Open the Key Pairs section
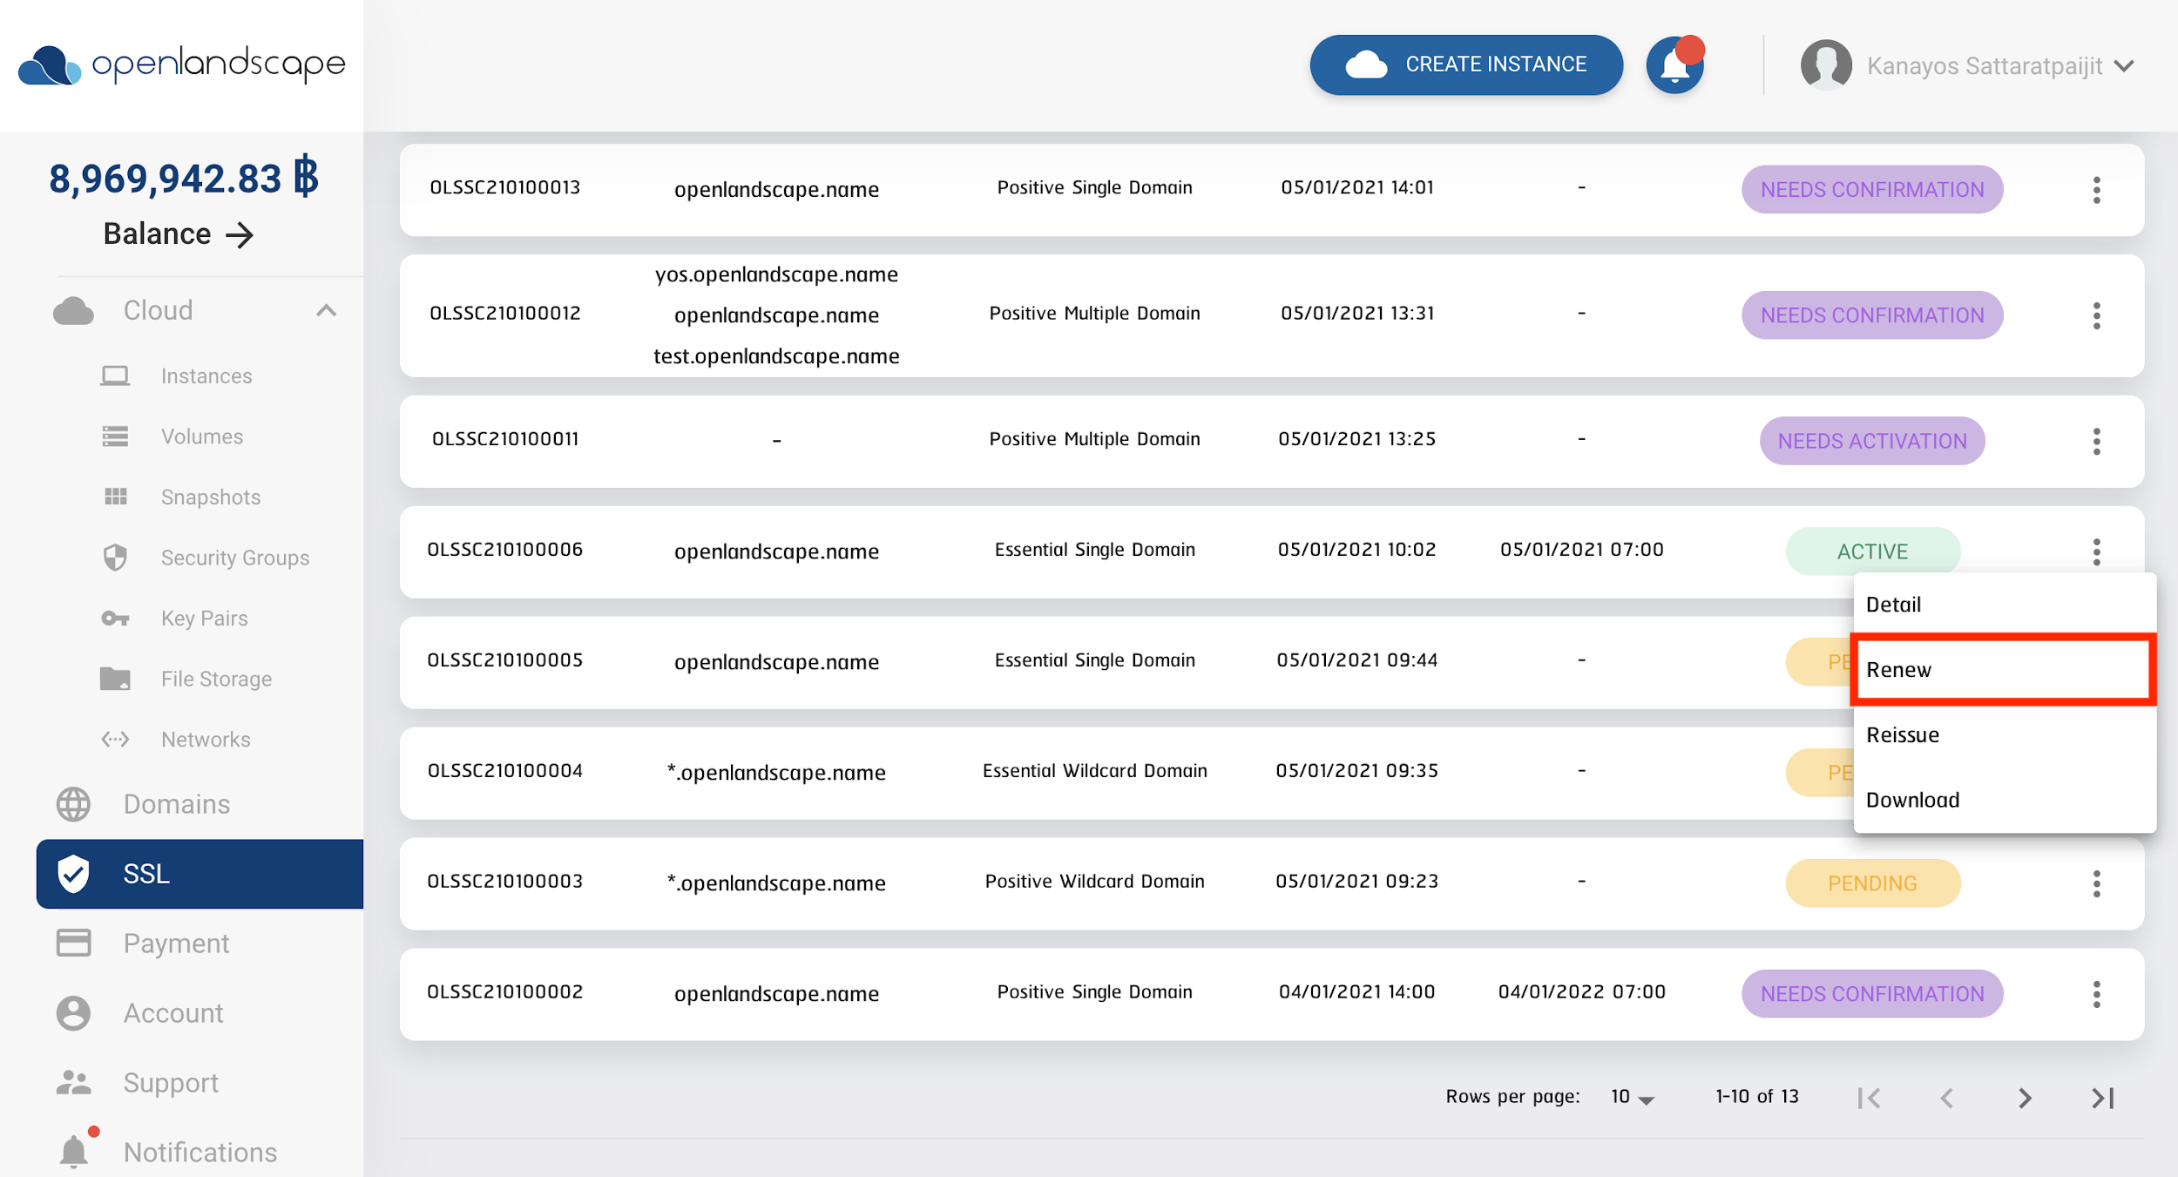The width and height of the screenshot is (2178, 1177). point(204,618)
